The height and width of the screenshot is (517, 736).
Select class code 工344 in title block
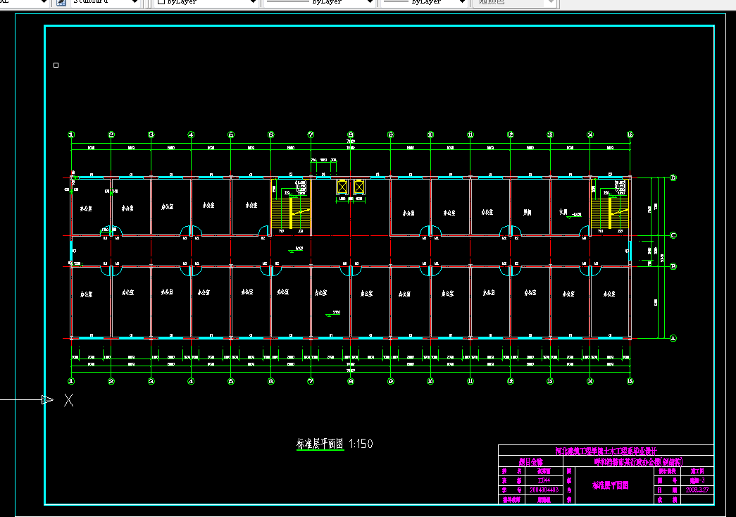pos(544,480)
